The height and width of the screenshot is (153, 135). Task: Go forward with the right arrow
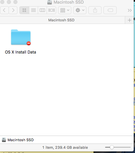[x=13, y=10]
